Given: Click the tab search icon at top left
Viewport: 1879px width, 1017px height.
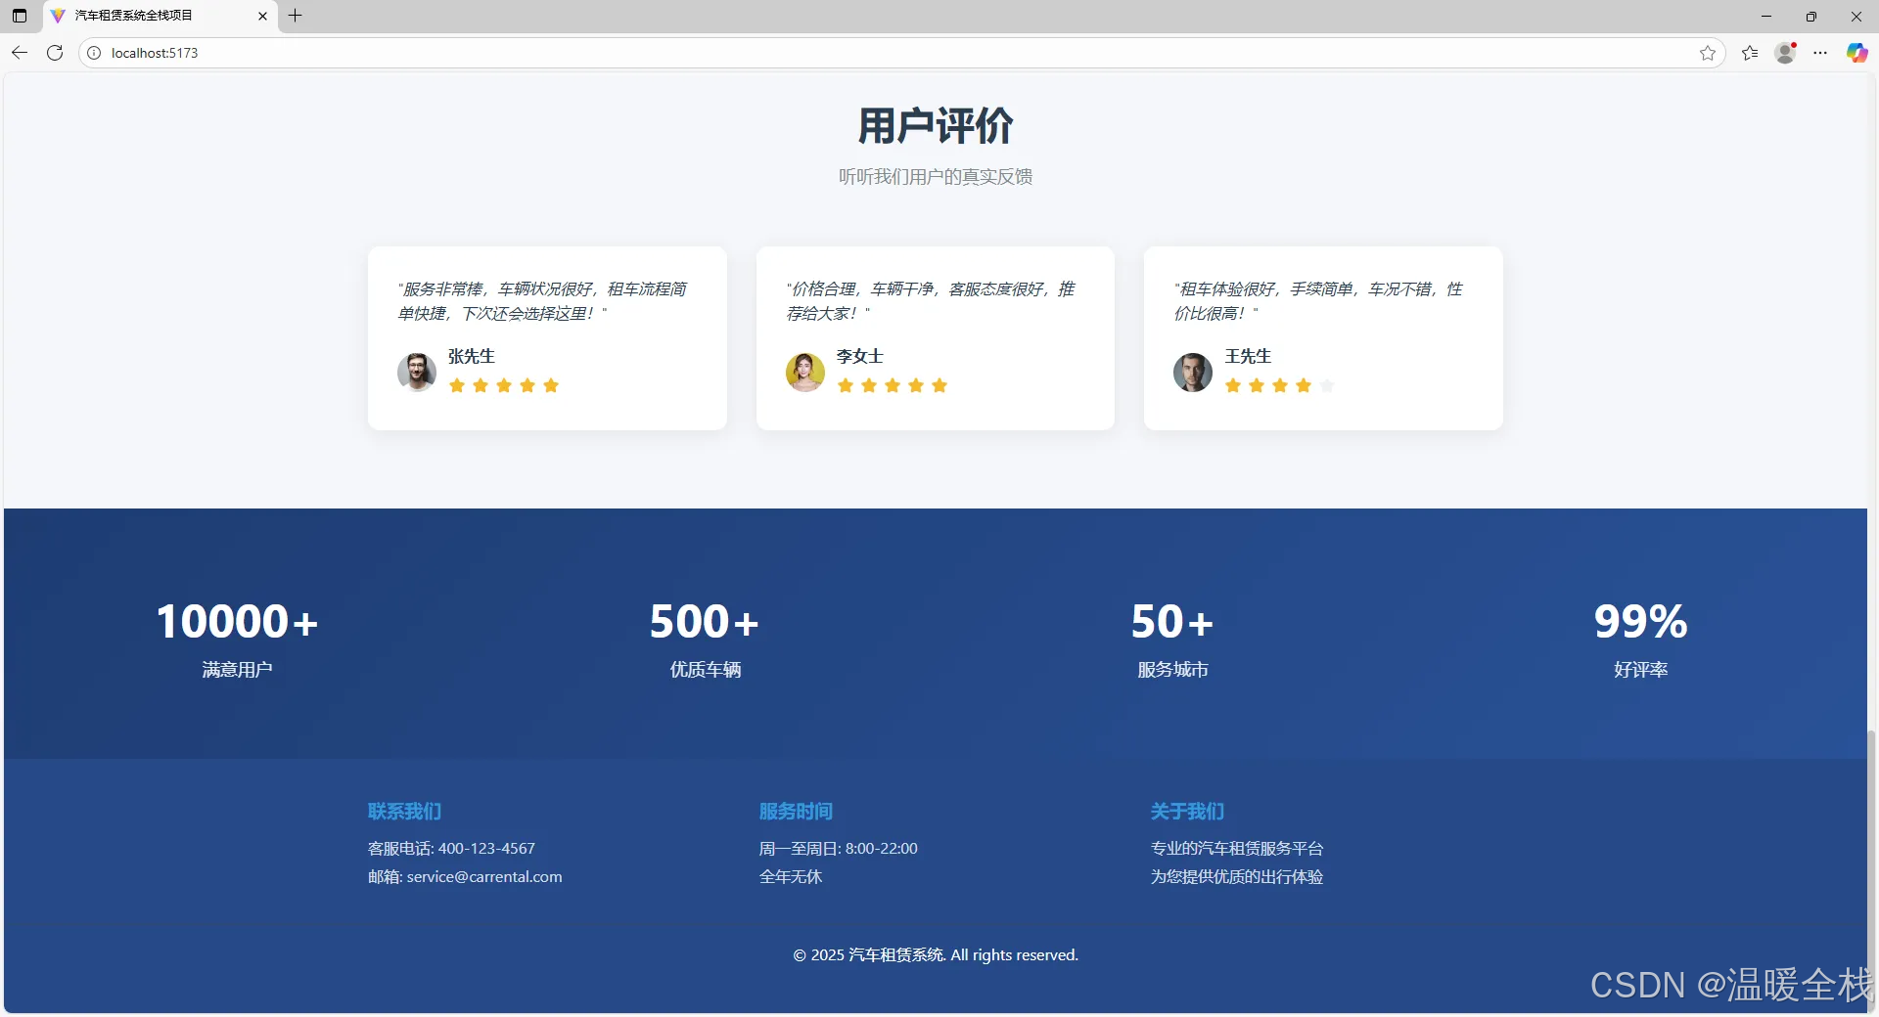Looking at the screenshot, I should [x=18, y=16].
